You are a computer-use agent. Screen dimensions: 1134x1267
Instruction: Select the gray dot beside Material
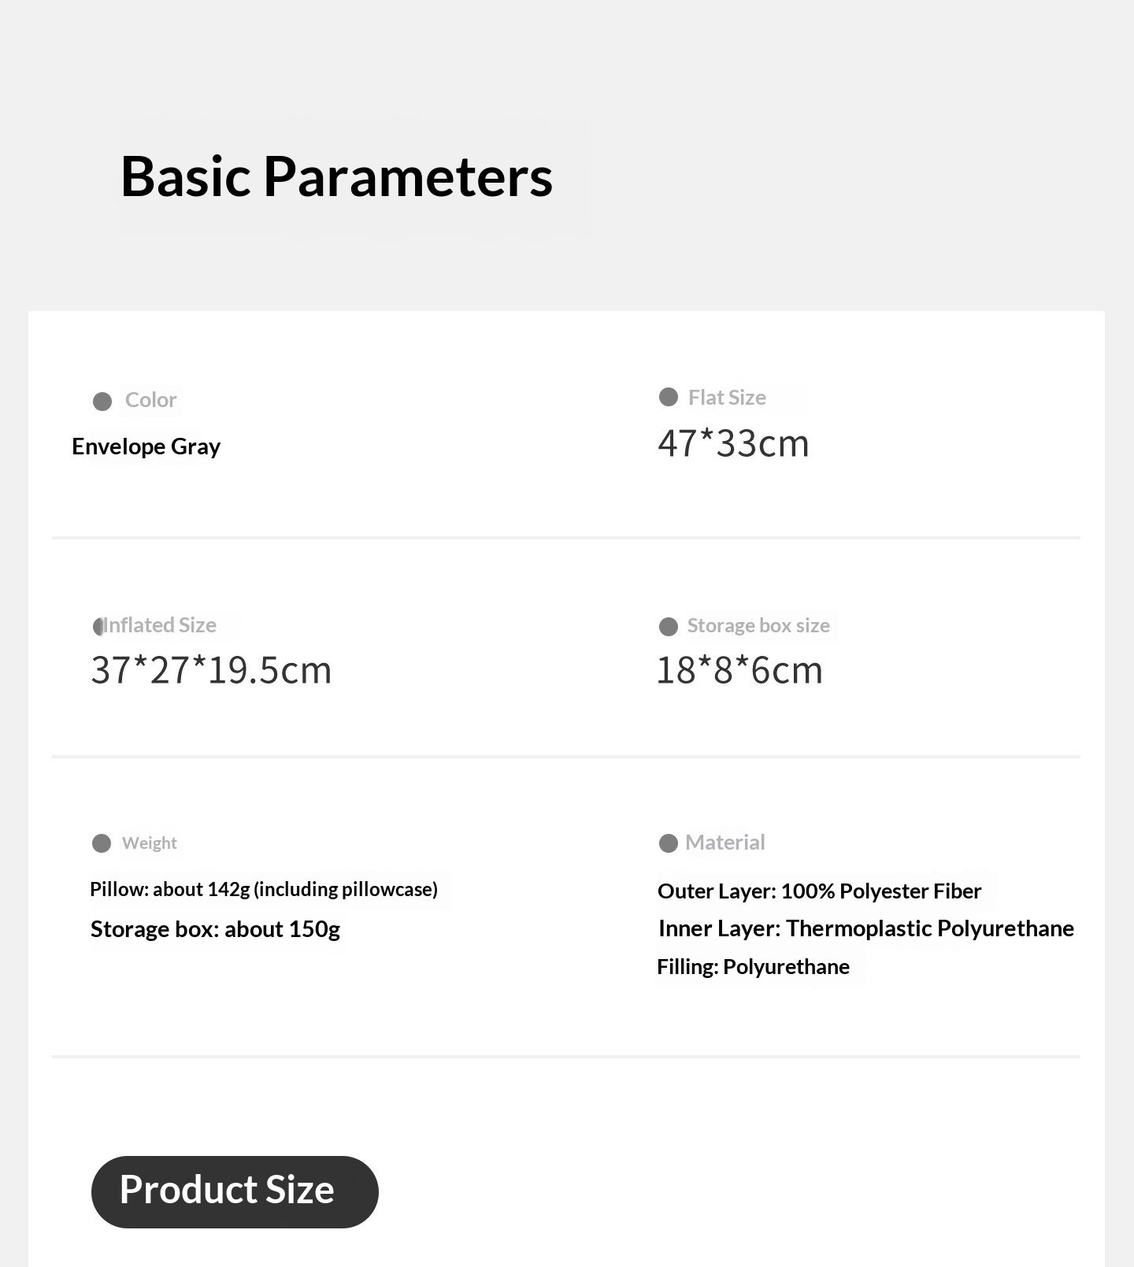coord(669,843)
